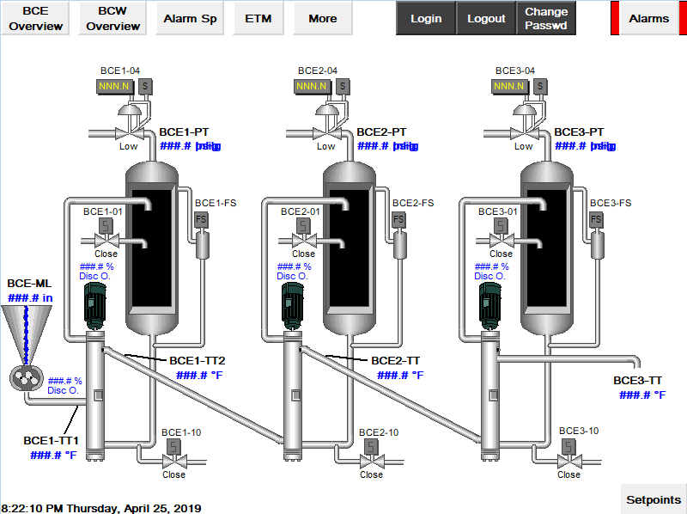Click the BCE1-04 S status box

pos(145,87)
